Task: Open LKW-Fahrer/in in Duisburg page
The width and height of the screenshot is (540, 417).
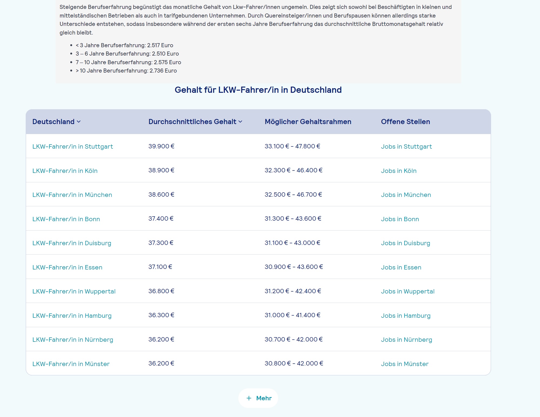Action: [72, 243]
